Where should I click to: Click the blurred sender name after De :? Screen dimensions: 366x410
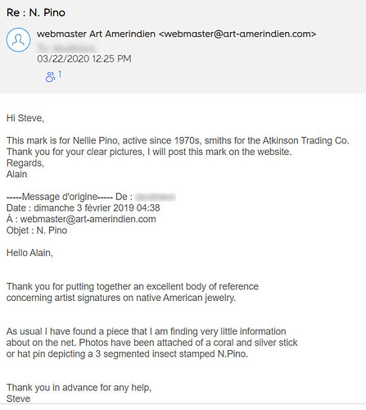coord(155,197)
